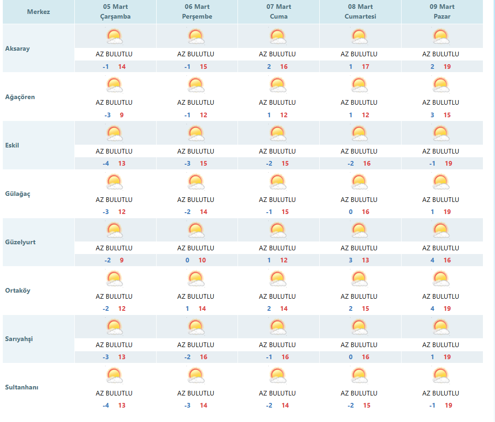Click Sarıyahşi high temperature 16 on 06 Mart

[204, 357]
